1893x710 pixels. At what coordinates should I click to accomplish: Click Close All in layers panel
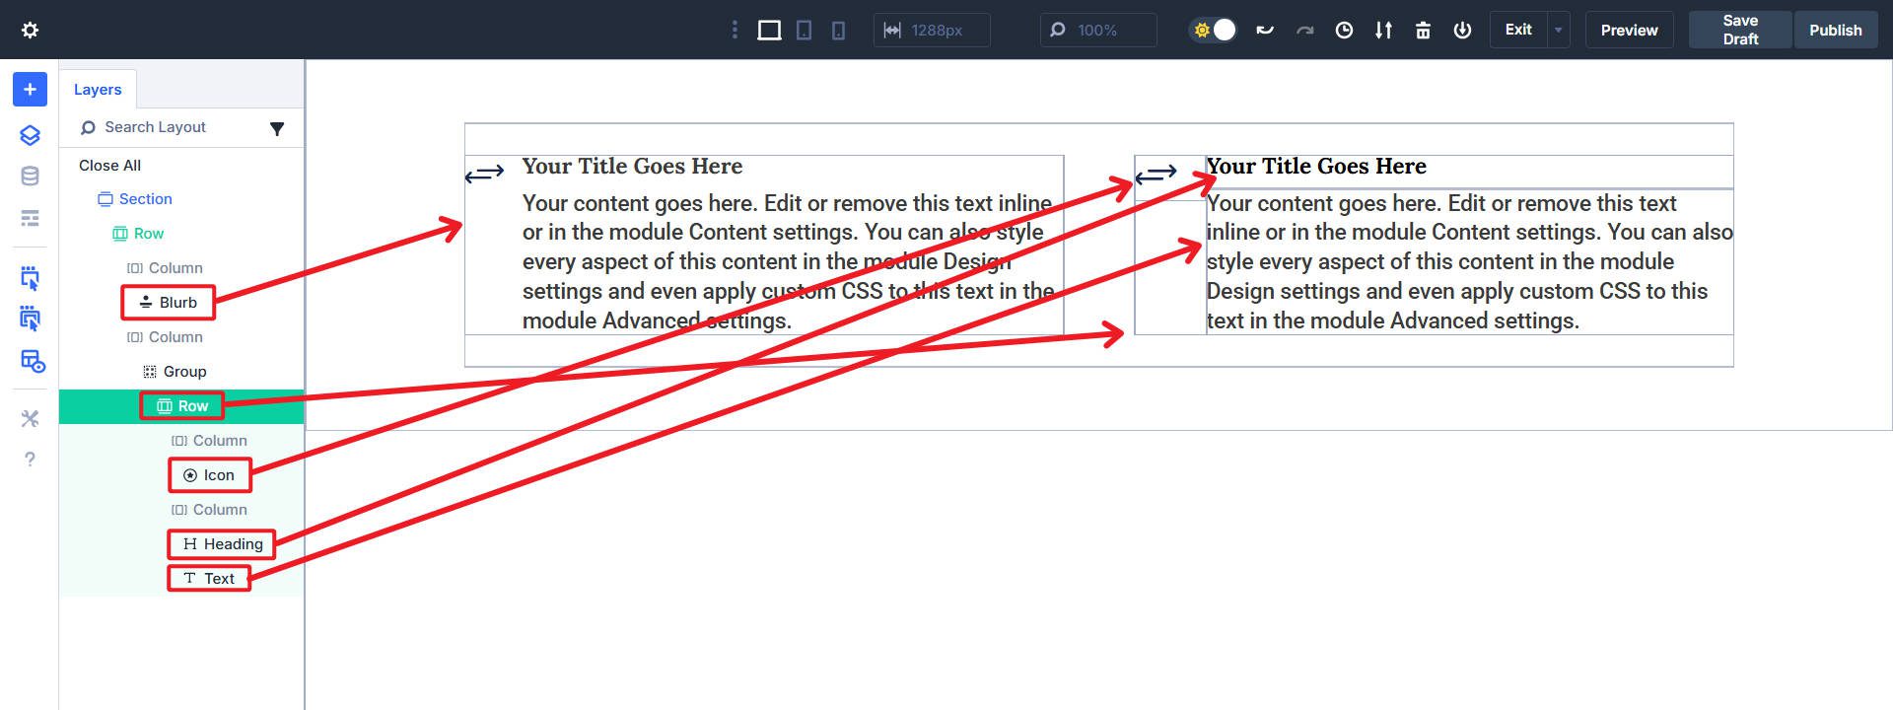(x=109, y=166)
